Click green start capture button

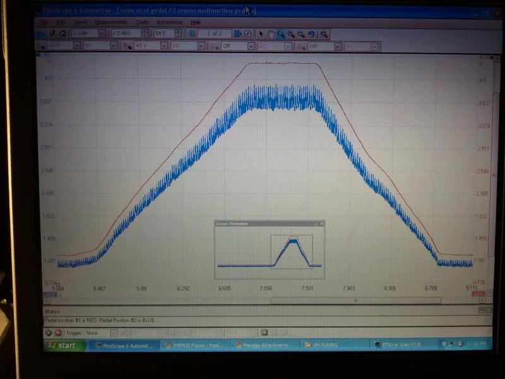pyautogui.click(x=49, y=332)
